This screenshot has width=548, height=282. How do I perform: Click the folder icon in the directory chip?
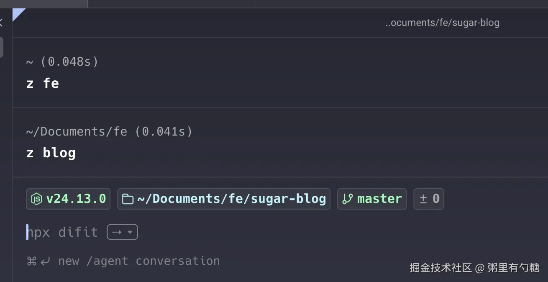(128, 199)
